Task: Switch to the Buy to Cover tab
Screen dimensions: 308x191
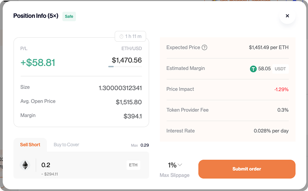Action: (x=66, y=145)
